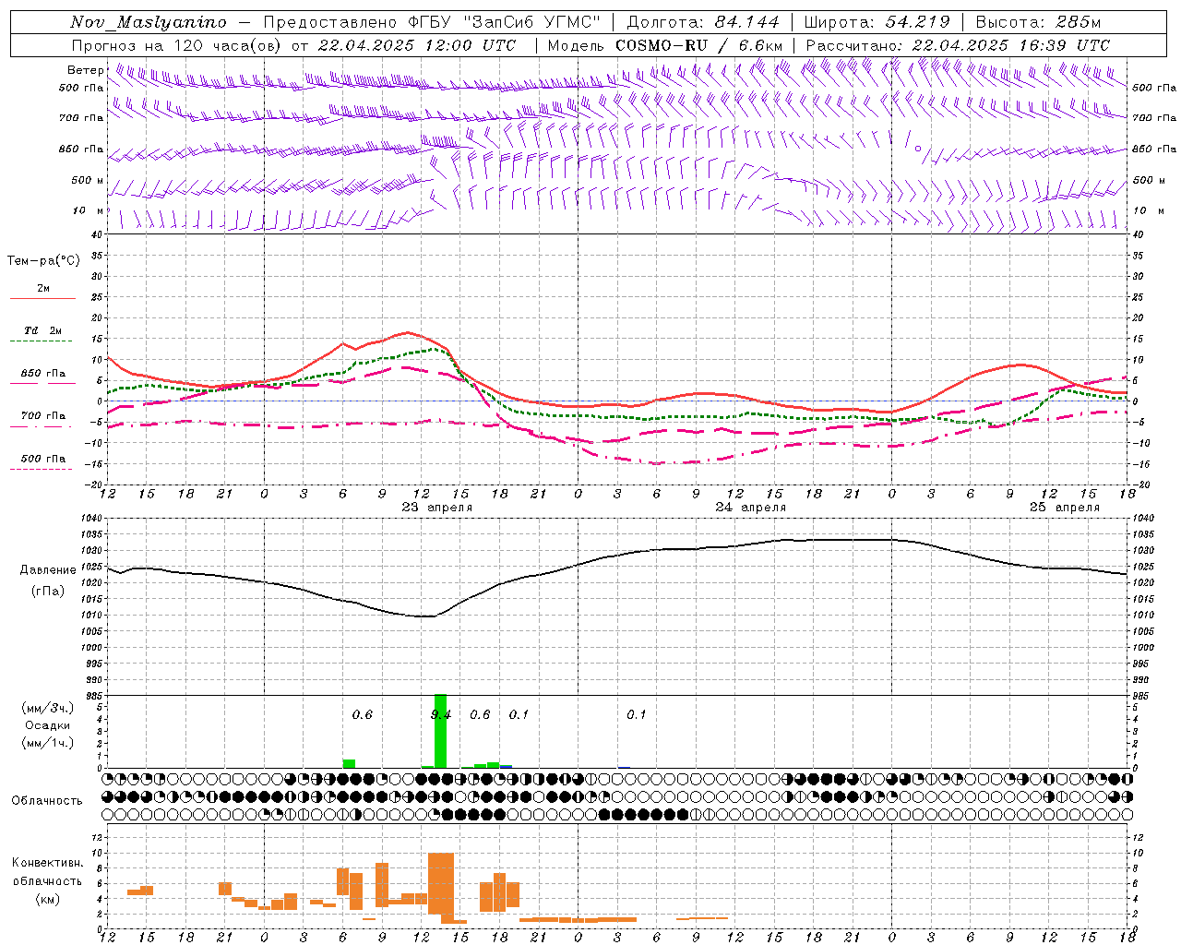This screenshot has height=945, width=1181.
Task: Click the (мм/3ч.) precipitation unit label
Action: pyautogui.click(x=48, y=708)
